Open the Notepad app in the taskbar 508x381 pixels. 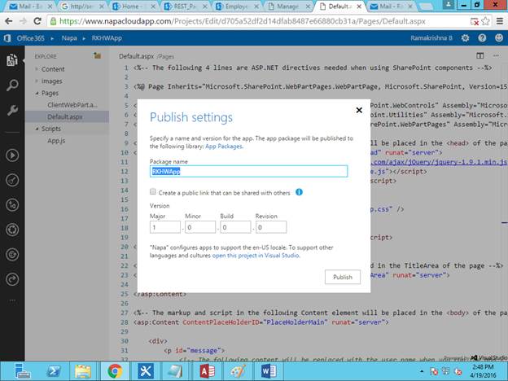click(175, 371)
